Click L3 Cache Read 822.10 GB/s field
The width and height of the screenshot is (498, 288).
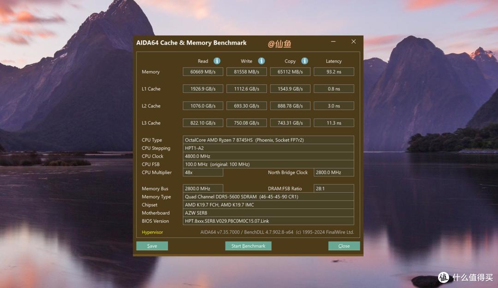[x=203, y=123]
